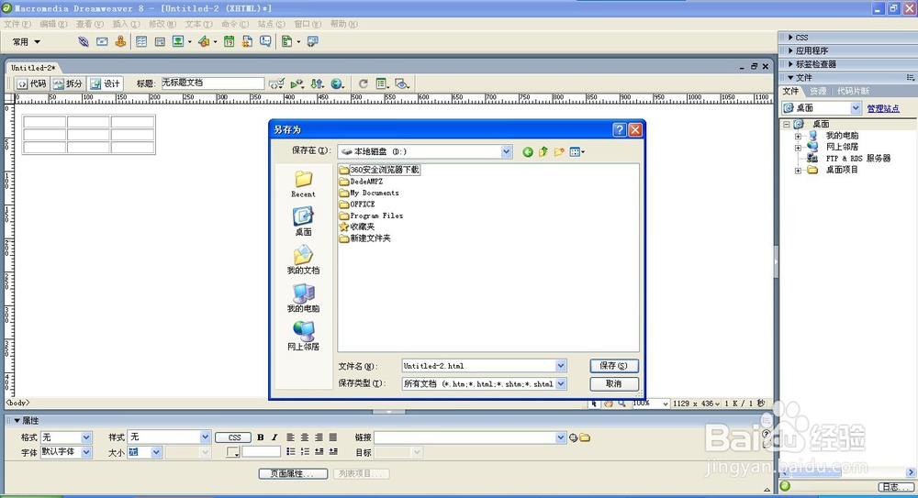918x498 pixels.
Task: Click the File Management arrows icon
Action: [x=317, y=84]
